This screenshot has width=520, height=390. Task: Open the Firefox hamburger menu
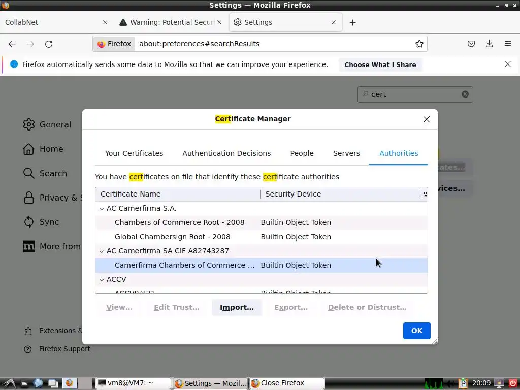click(x=507, y=44)
